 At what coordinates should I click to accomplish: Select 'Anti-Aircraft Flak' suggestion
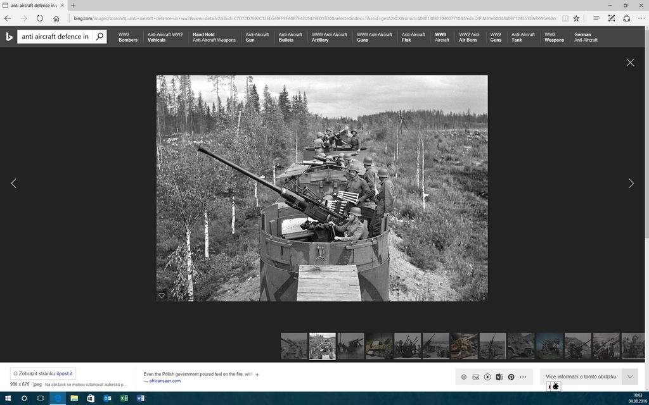(413, 37)
